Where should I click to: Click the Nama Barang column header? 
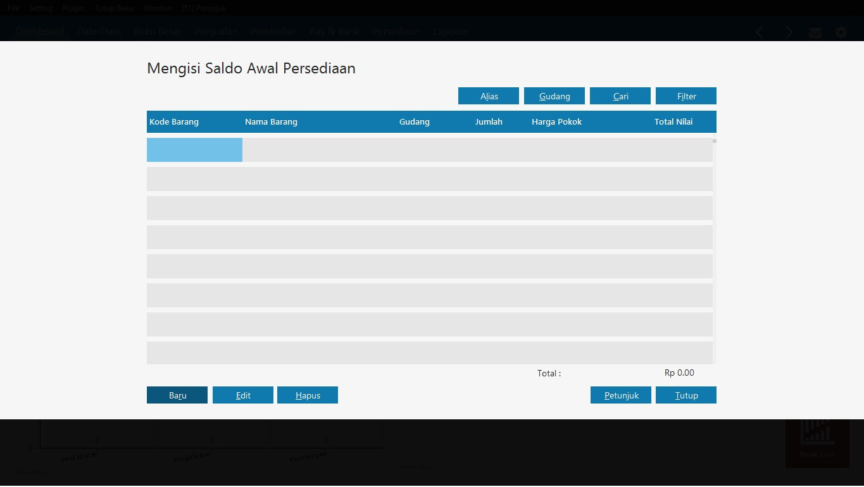coord(271,122)
